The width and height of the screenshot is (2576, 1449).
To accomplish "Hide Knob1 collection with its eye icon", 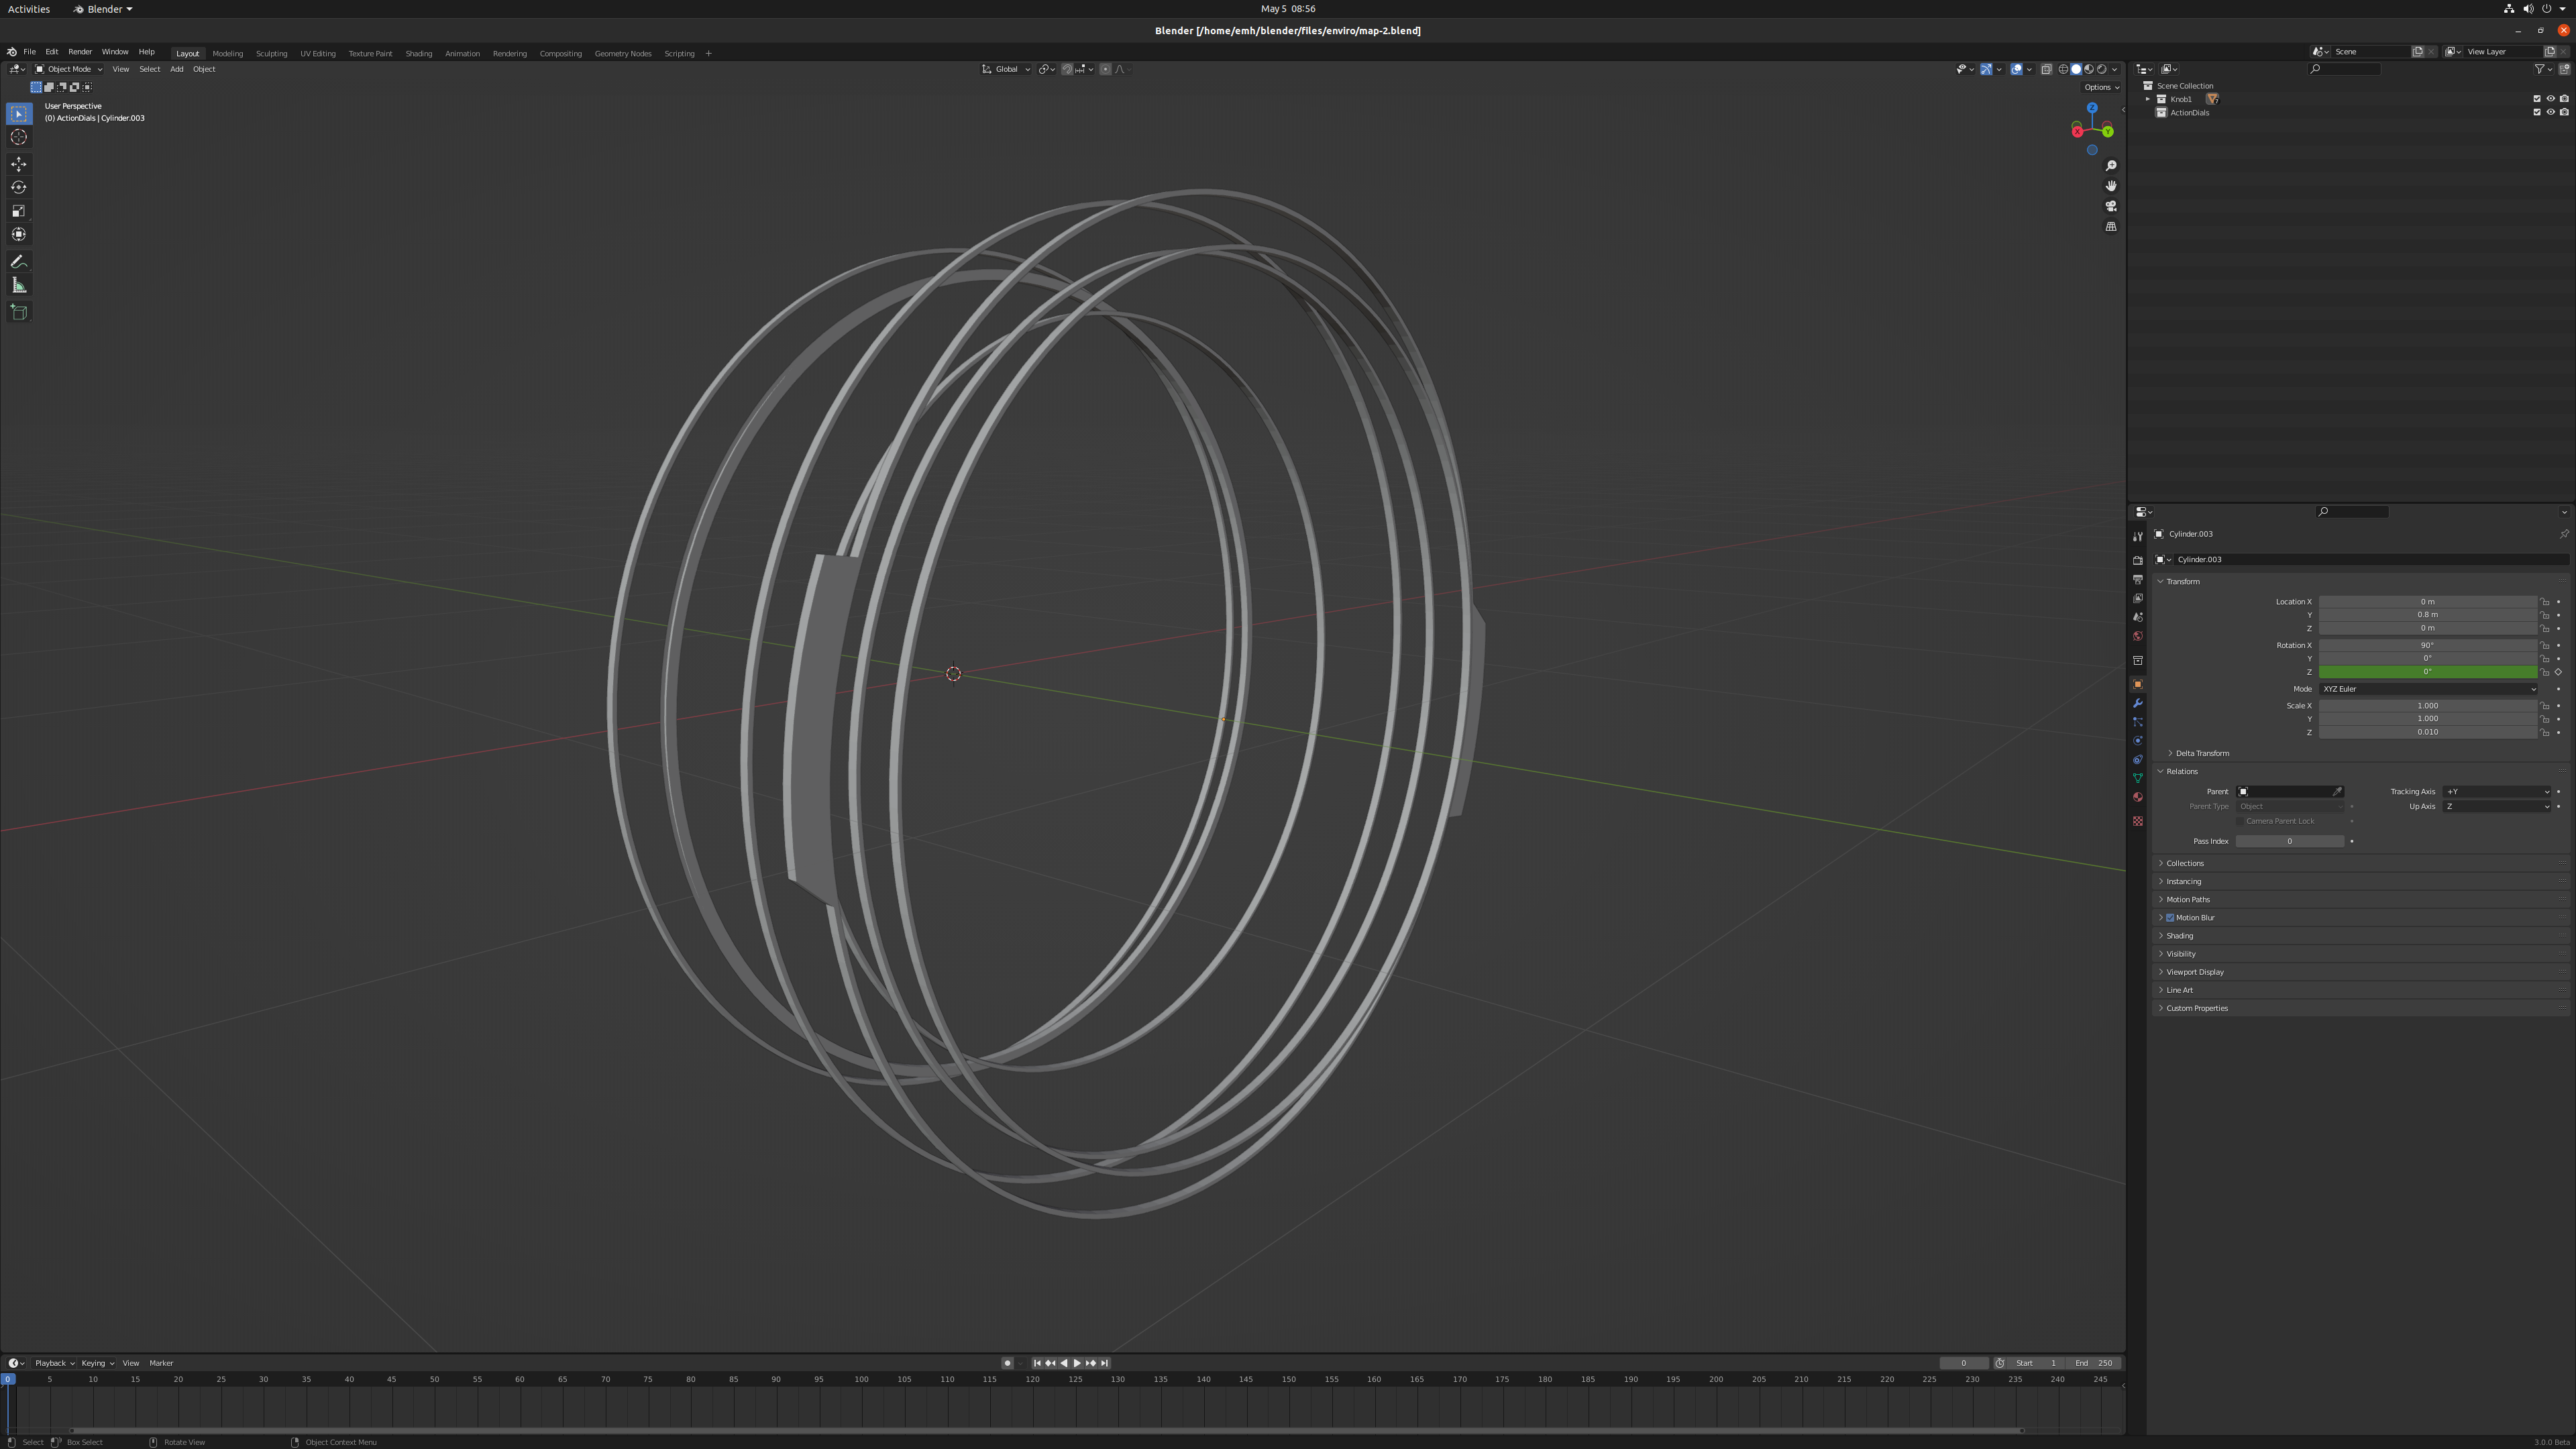I will 2550,99.
